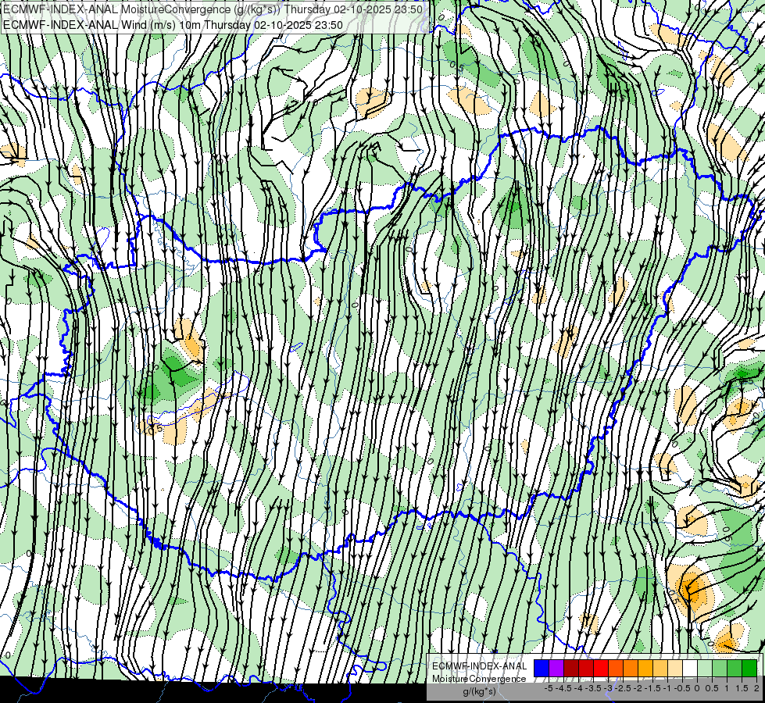Click the legend tick label -0.5

[x=682, y=688]
